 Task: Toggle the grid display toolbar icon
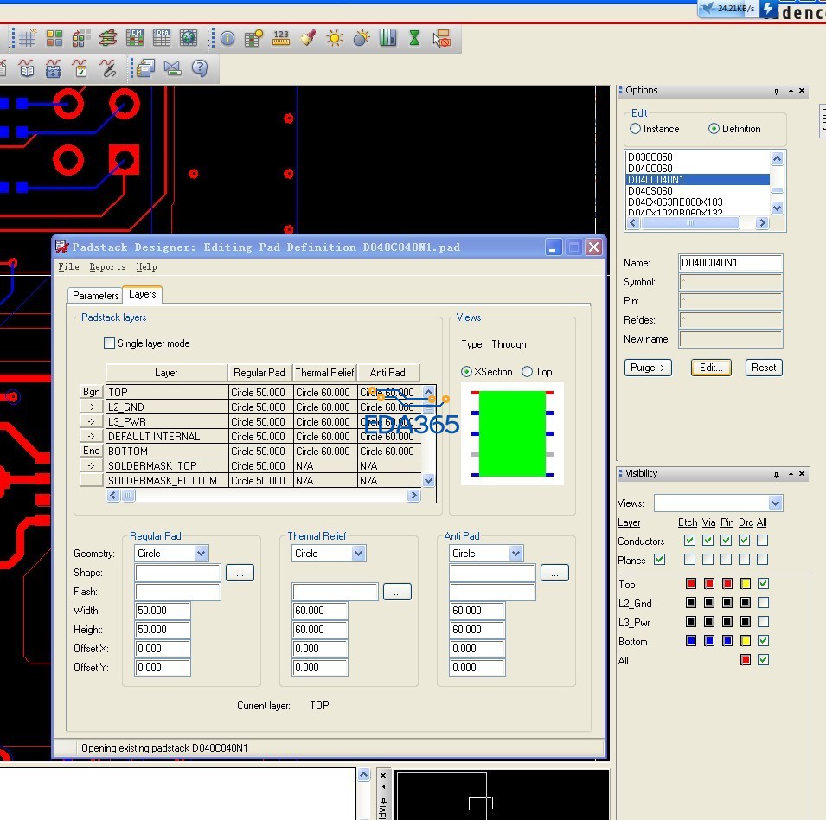pos(28,38)
